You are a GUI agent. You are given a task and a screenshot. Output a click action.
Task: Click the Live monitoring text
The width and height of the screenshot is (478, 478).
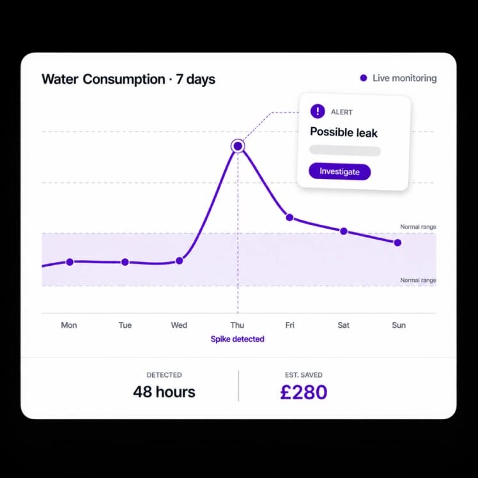(x=405, y=78)
